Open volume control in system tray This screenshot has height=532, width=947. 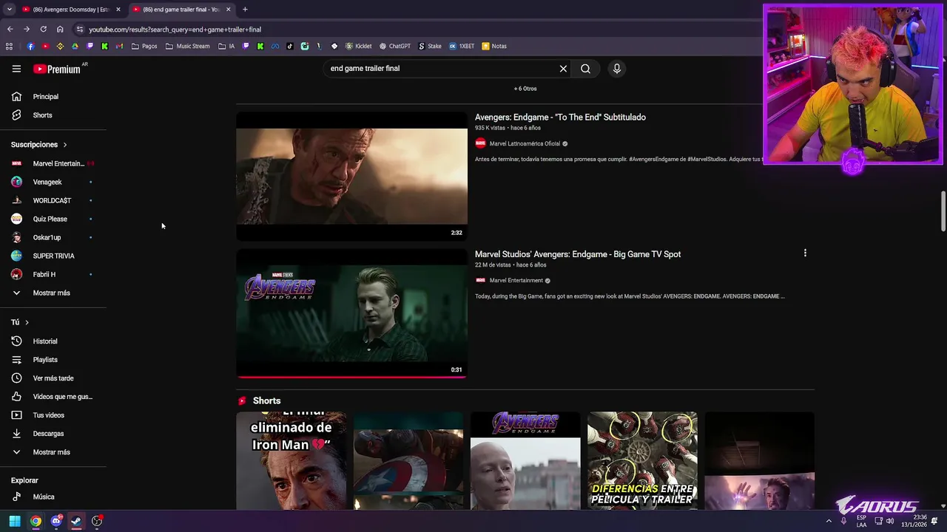[890, 521]
